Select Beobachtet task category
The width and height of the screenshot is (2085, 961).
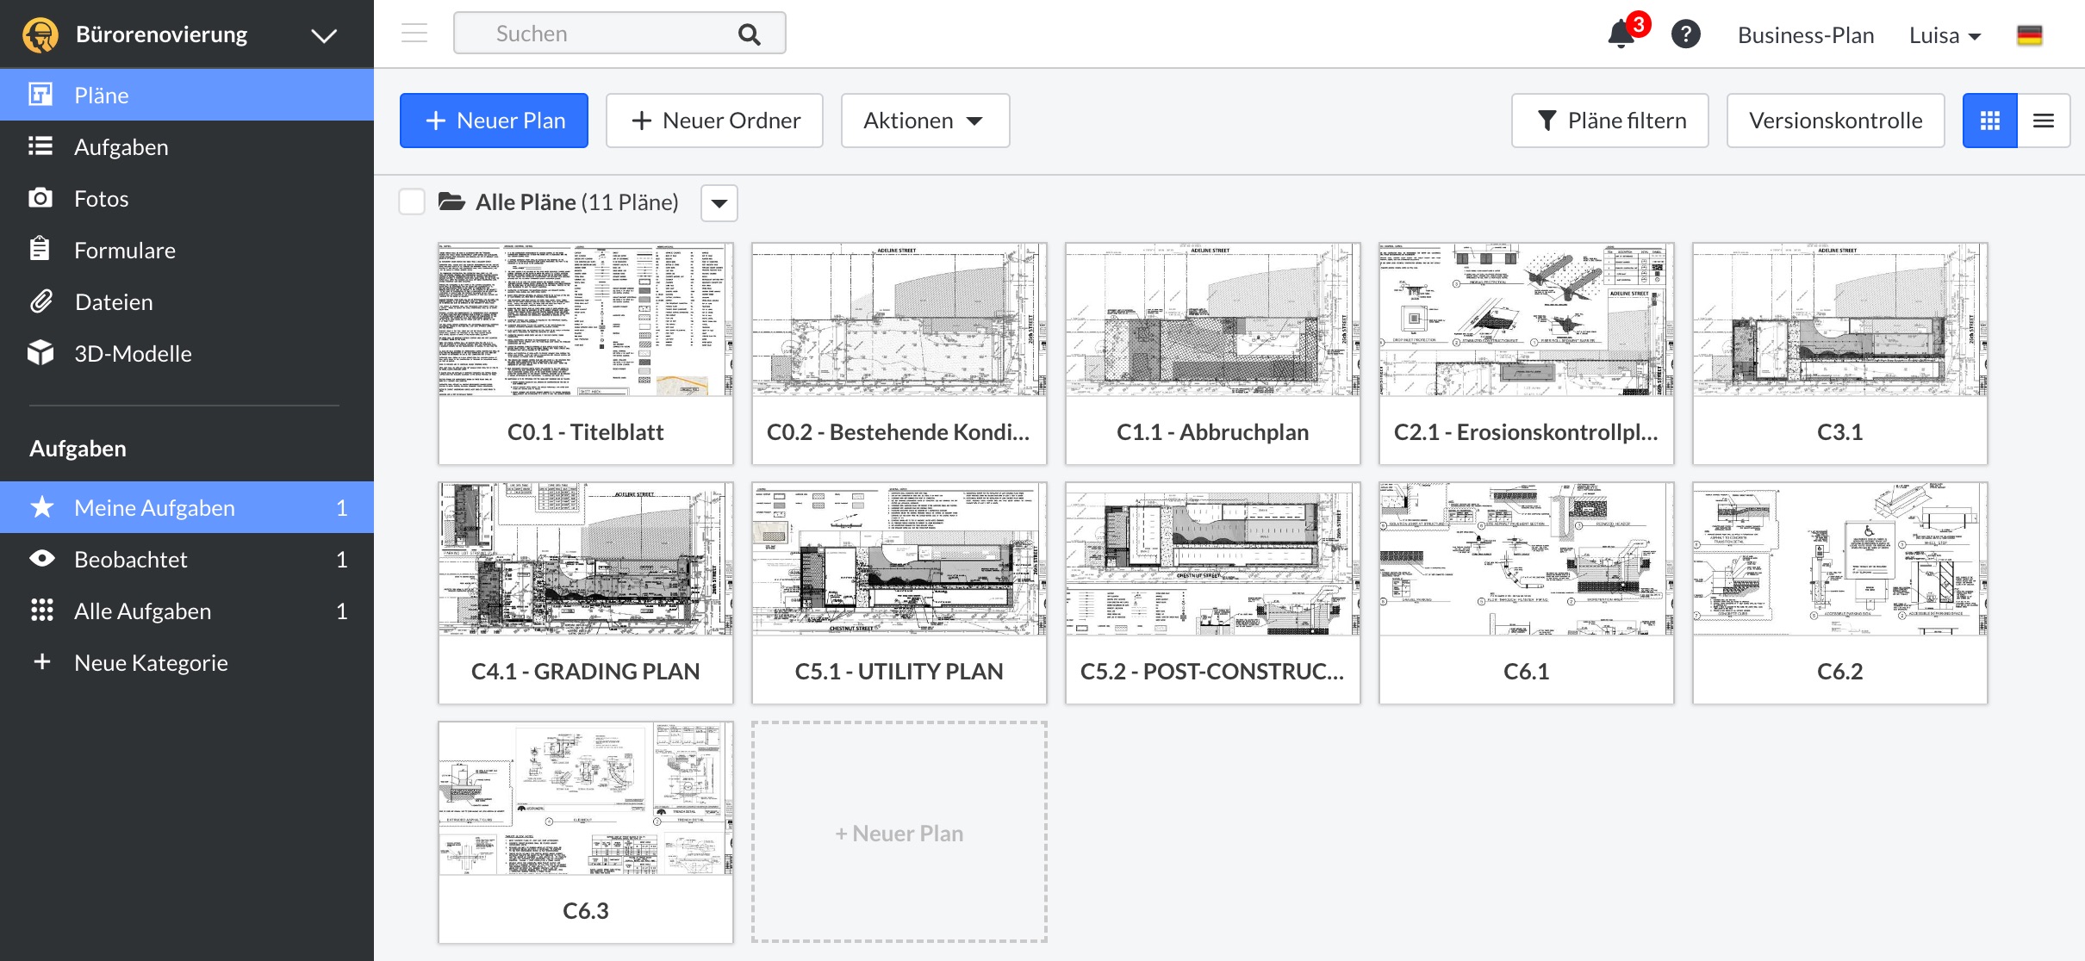pyautogui.click(x=187, y=559)
